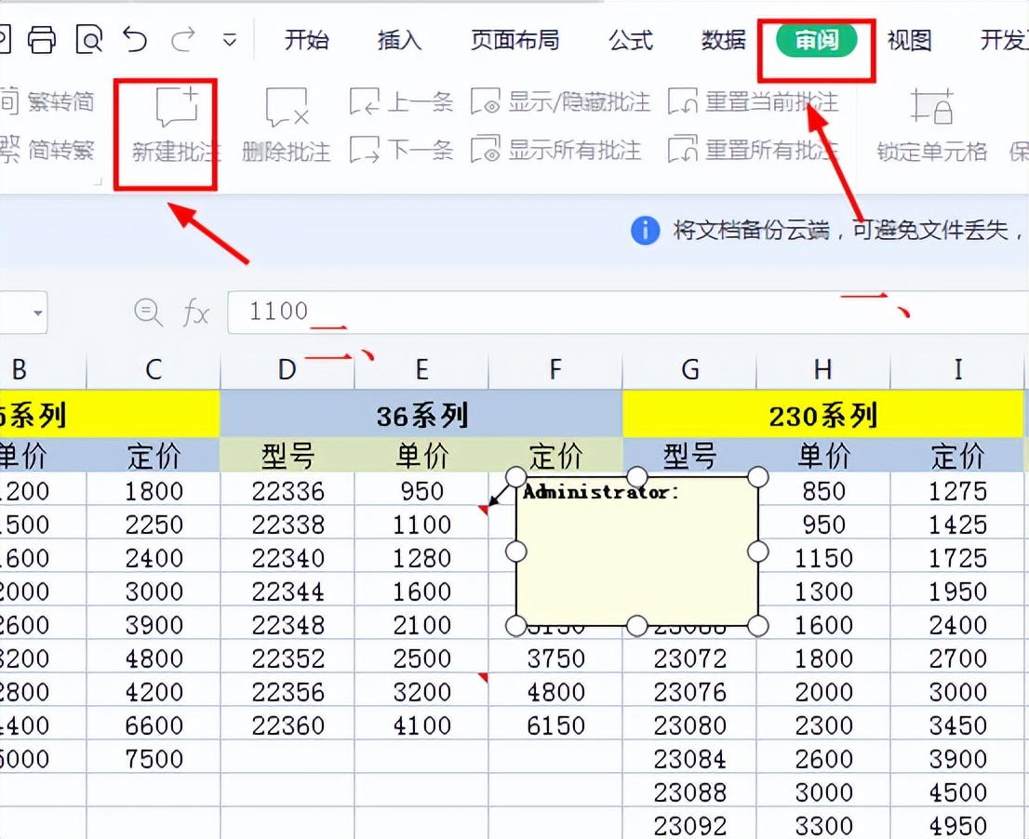Click the zoom magnifier icon beside fx
1029x839 pixels.
pyautogui.click(x=148, y=313)
